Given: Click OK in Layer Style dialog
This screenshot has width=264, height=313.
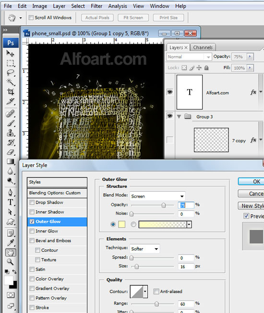Looking at the screenshot, I should [x=252, y=182].
